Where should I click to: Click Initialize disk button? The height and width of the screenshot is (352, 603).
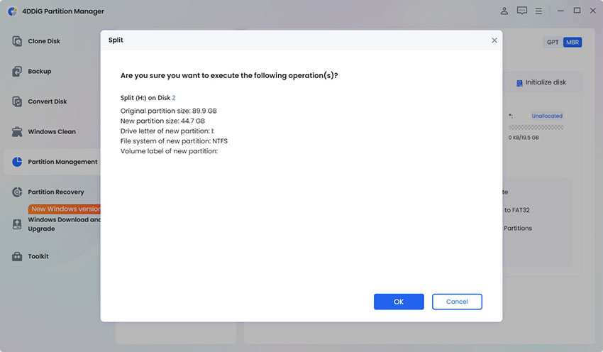[541, 82]
